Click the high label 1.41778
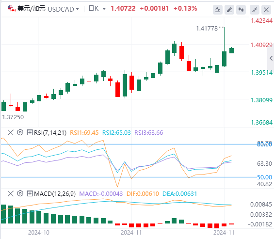274x239 pixels. [207, 29]
